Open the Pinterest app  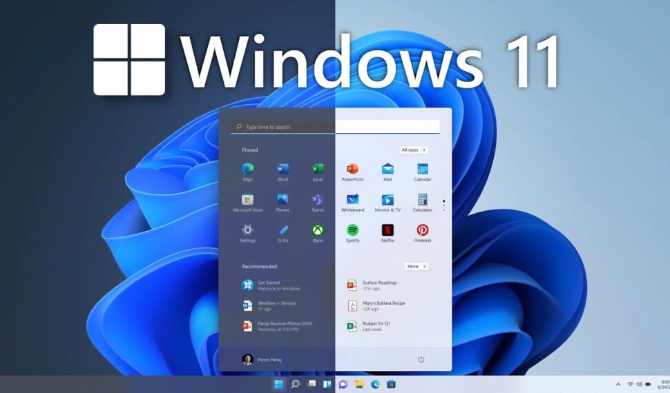(x=422, y=230)
